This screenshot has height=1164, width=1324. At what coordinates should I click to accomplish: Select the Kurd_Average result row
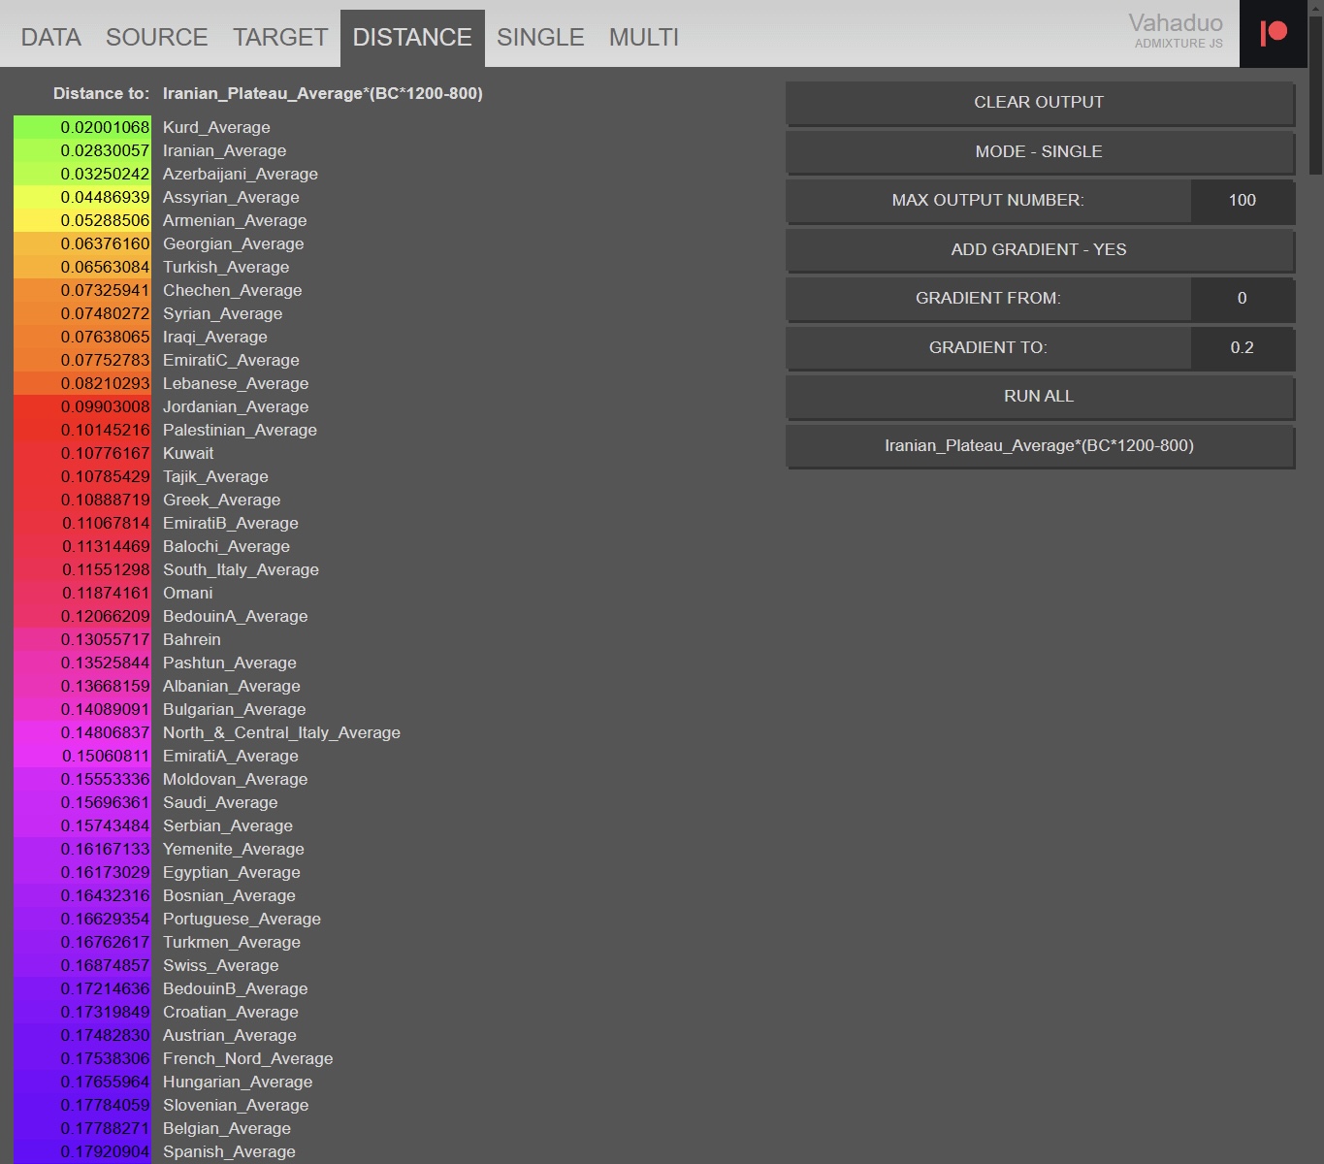pos(216,128)
